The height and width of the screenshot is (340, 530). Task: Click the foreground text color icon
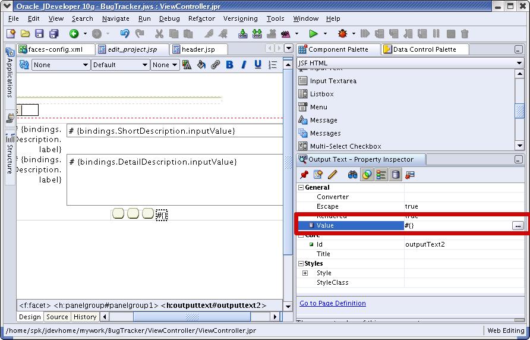pos(187,65)
